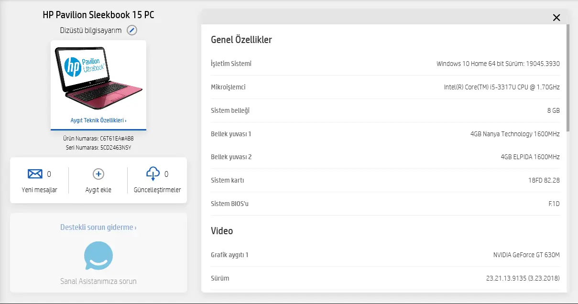Close the specifications panel with X
Screen dimensions: 578x304
point(556,18)
